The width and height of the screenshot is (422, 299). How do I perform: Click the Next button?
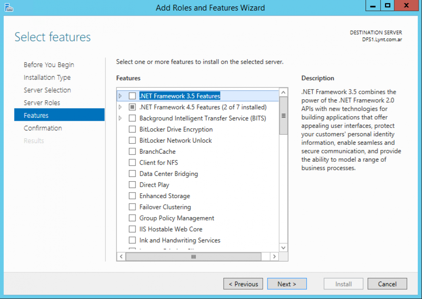click(x=287, y=283)
